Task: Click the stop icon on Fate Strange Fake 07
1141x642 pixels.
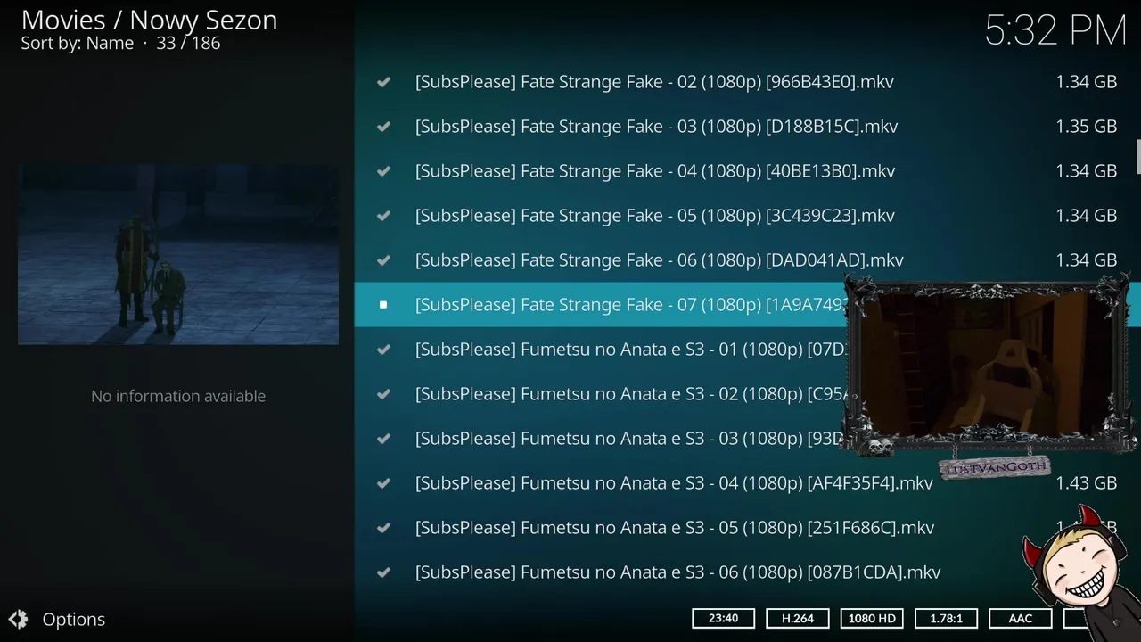Action: click(x=383, y=305)
